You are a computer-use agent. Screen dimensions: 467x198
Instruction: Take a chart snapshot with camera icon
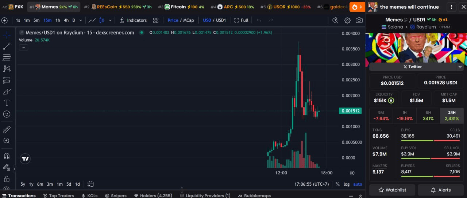(x=359, y=20)
